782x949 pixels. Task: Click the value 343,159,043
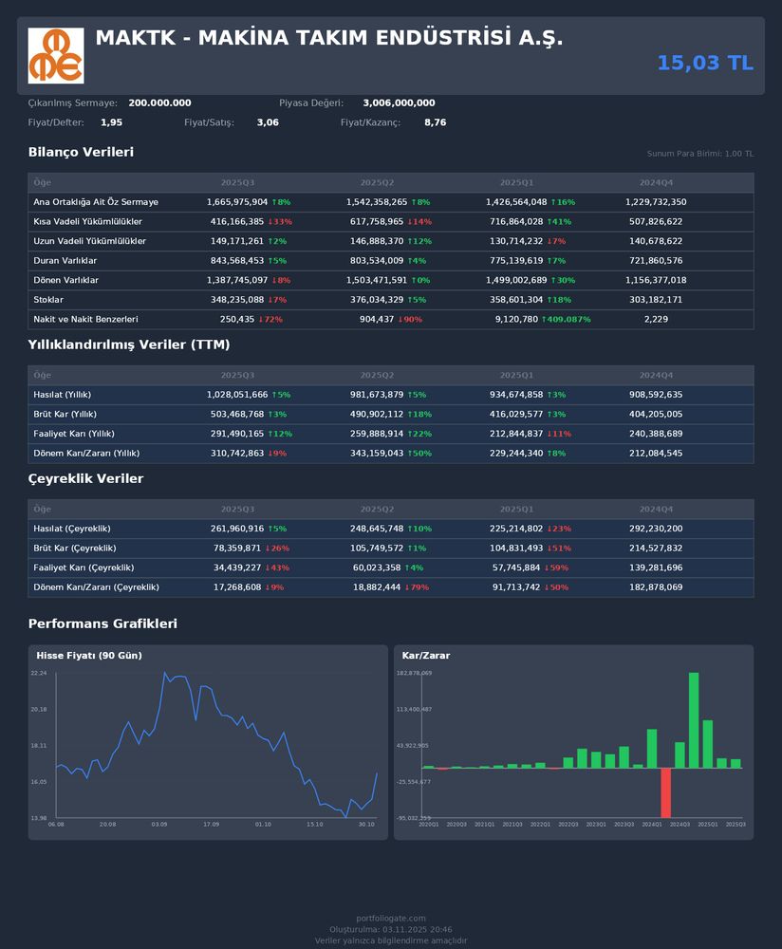click(x=377, y=454)
